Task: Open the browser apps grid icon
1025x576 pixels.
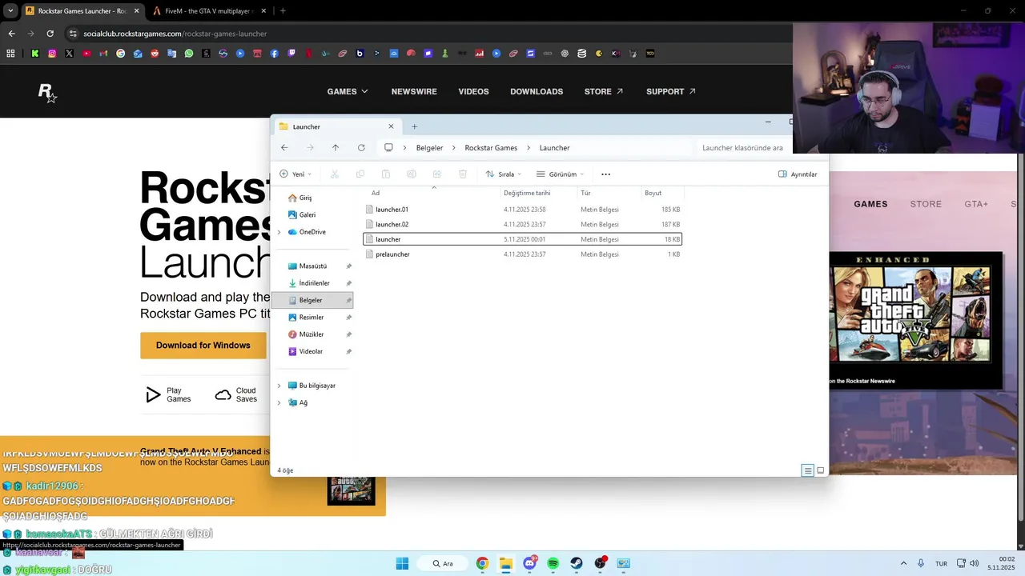Action: coord(10,54)
